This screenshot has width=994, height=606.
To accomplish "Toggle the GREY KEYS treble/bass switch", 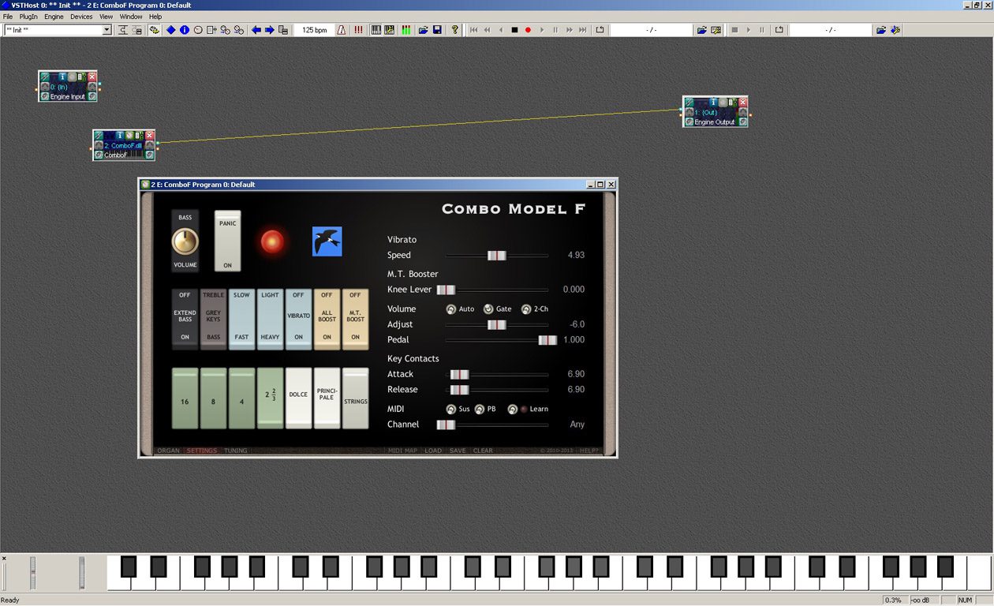I will (213, 319).
